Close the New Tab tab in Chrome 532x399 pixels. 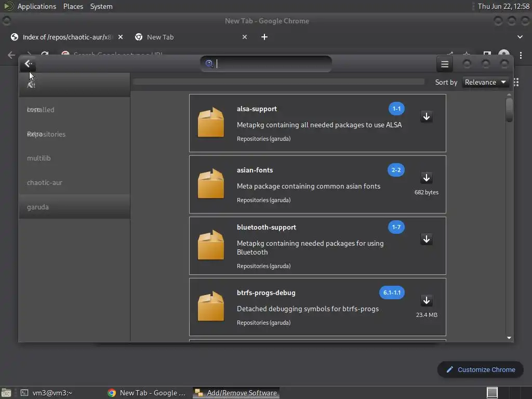(x=245, y=37)
